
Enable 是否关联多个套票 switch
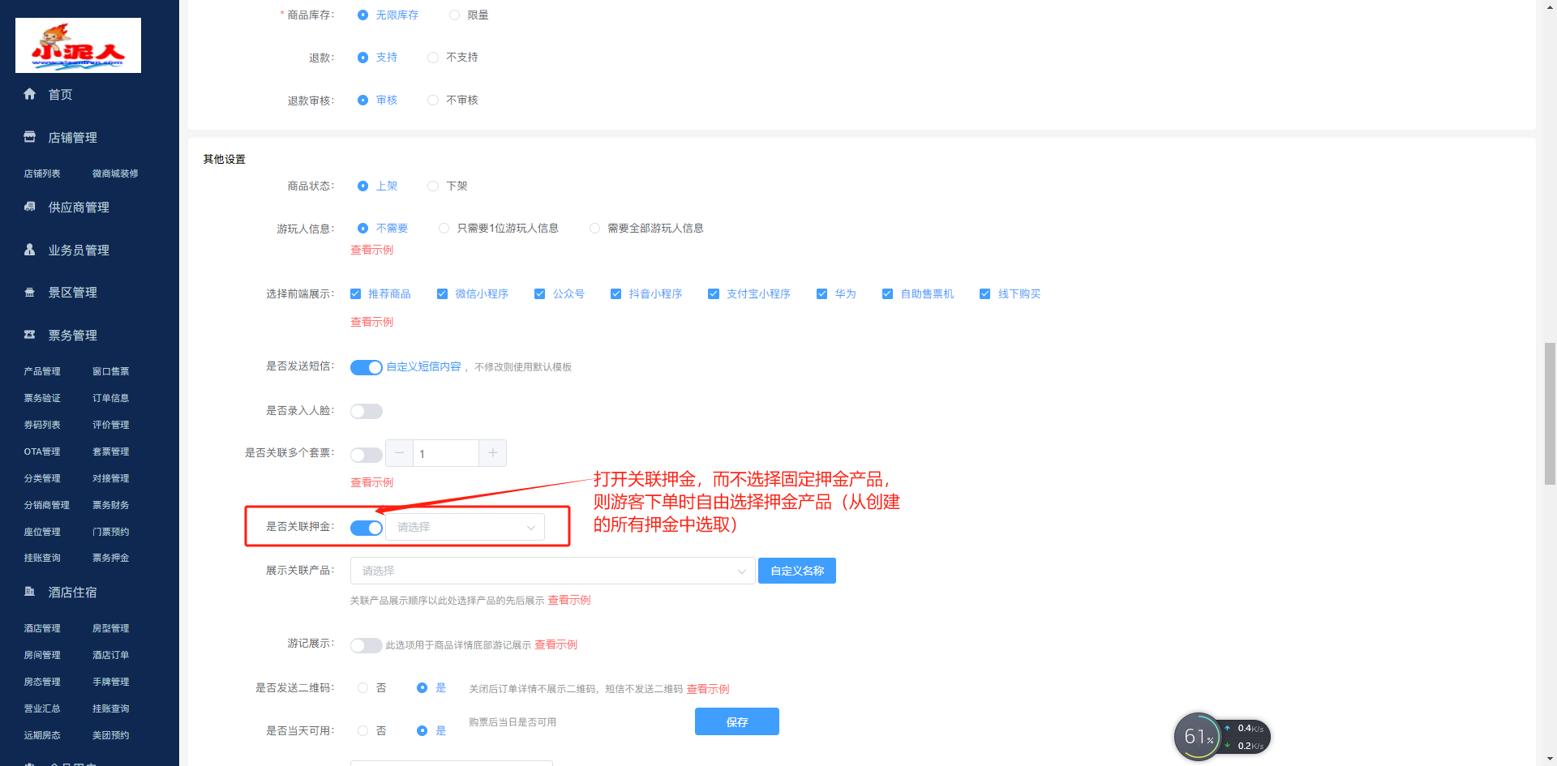pos(367,455)
